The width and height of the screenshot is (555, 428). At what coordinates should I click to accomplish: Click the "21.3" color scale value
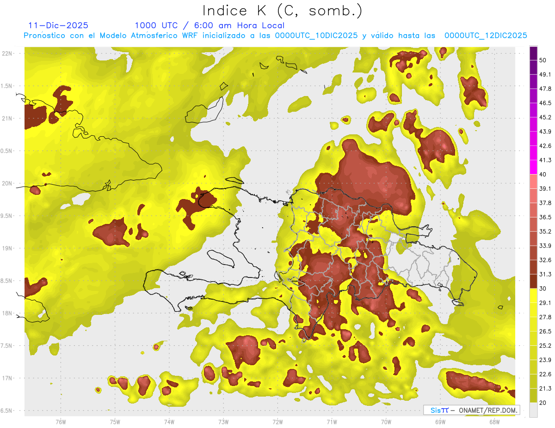(545, 389)
